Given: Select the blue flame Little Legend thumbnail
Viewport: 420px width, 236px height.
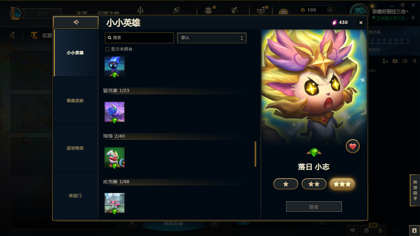Looking at the screenshot, I should pos(115,67).
